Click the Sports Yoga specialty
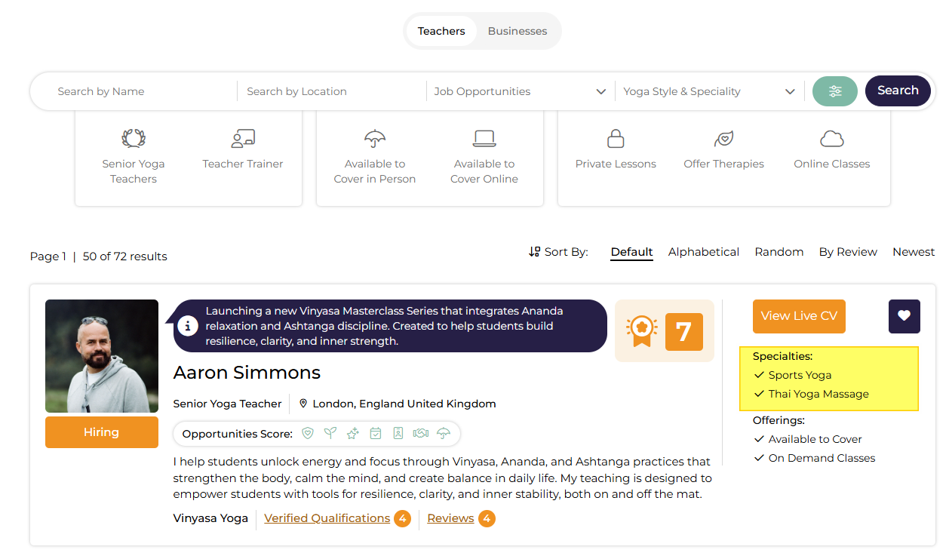 (800, 375)
